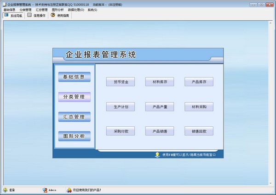Click the 使用指南 question mark icon

click(x=53, y=15)
